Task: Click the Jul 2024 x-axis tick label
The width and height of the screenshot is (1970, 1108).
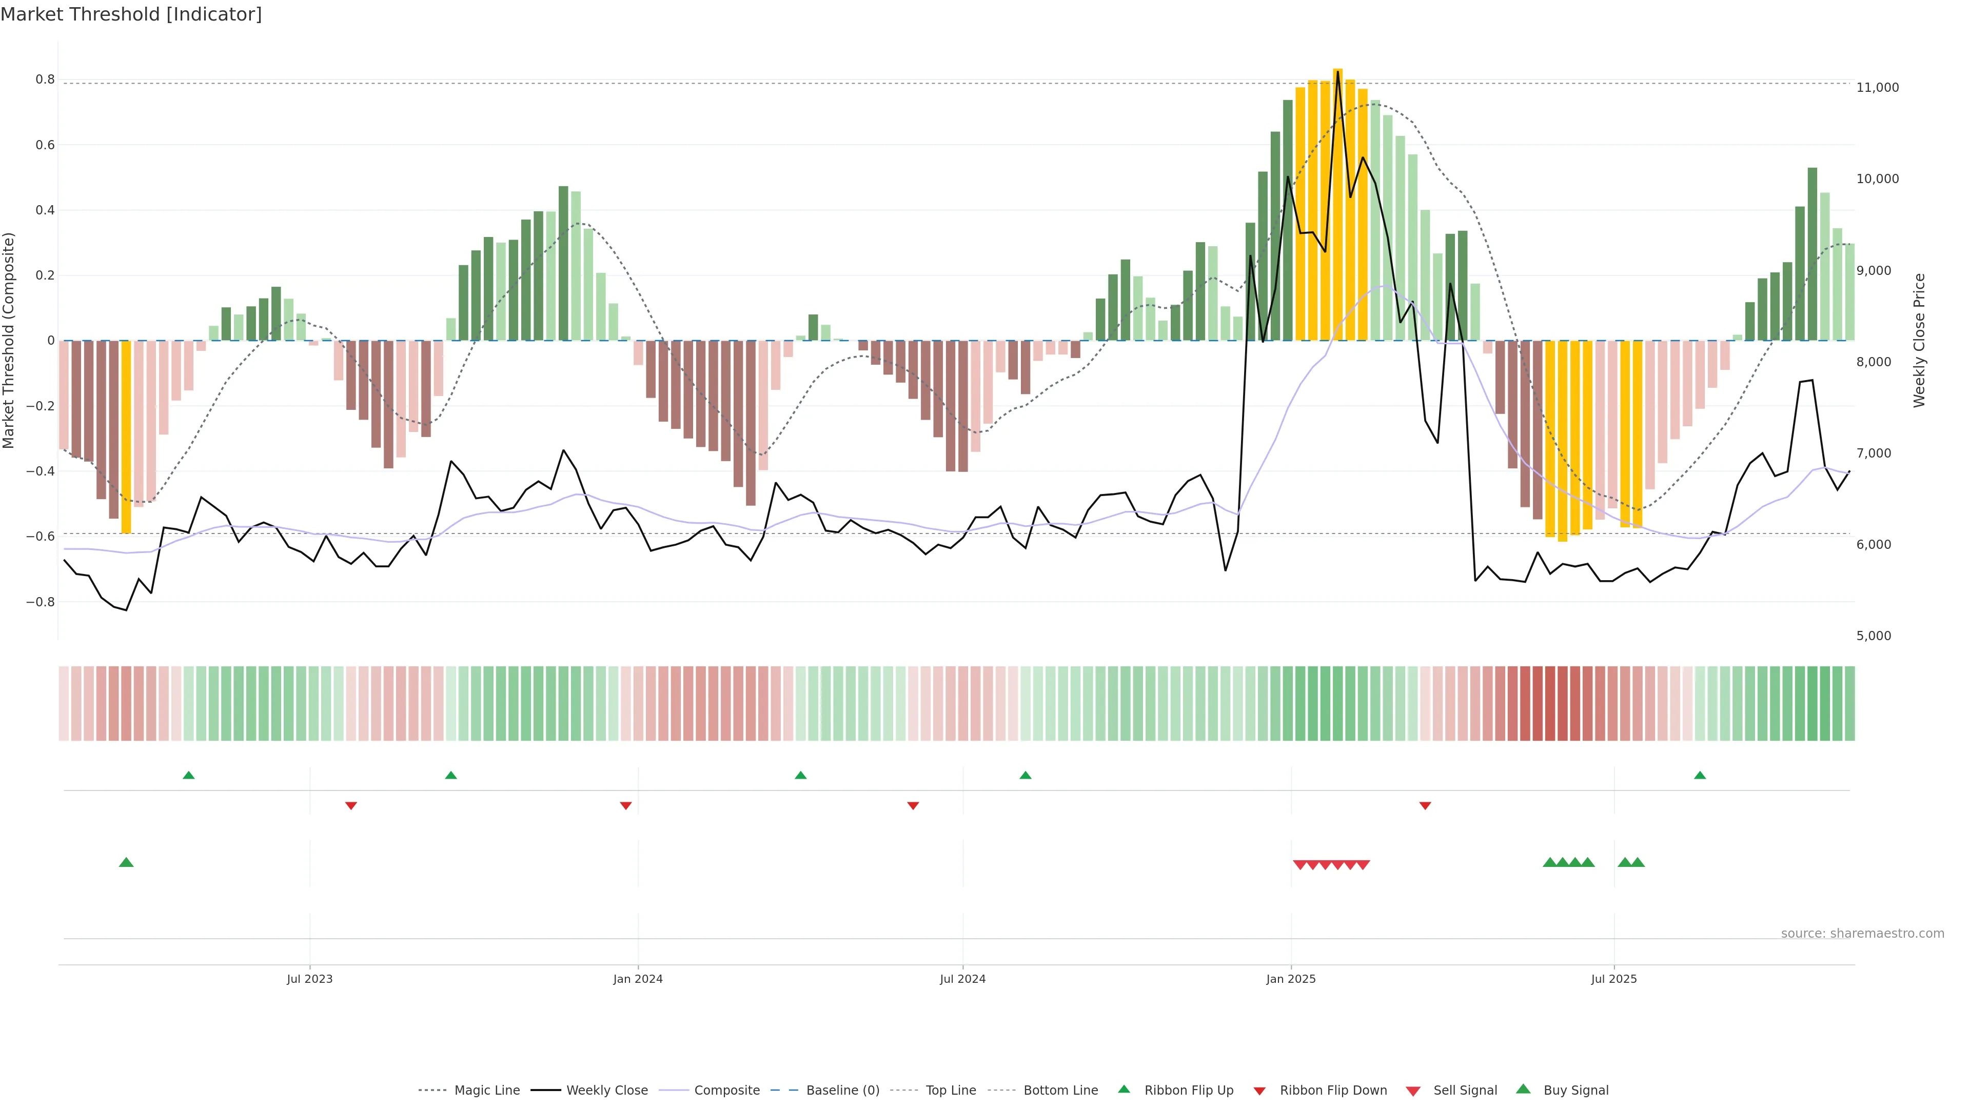Action: 962,979
